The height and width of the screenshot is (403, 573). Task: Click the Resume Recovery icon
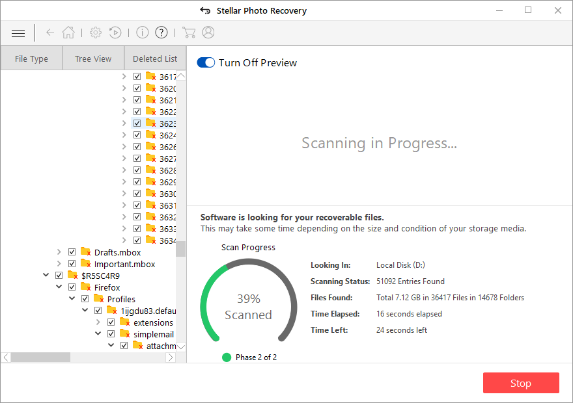coord(115,32)
